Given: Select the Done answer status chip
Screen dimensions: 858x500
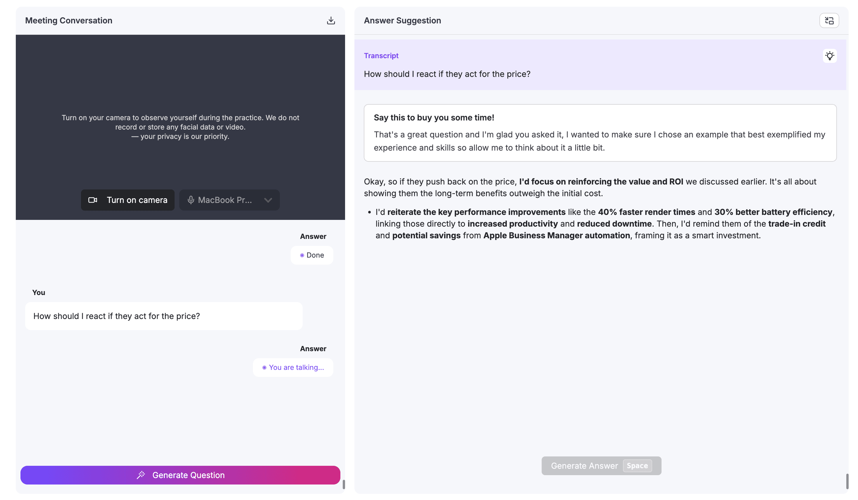Looking at the screenshot, I should pos(311,255).
